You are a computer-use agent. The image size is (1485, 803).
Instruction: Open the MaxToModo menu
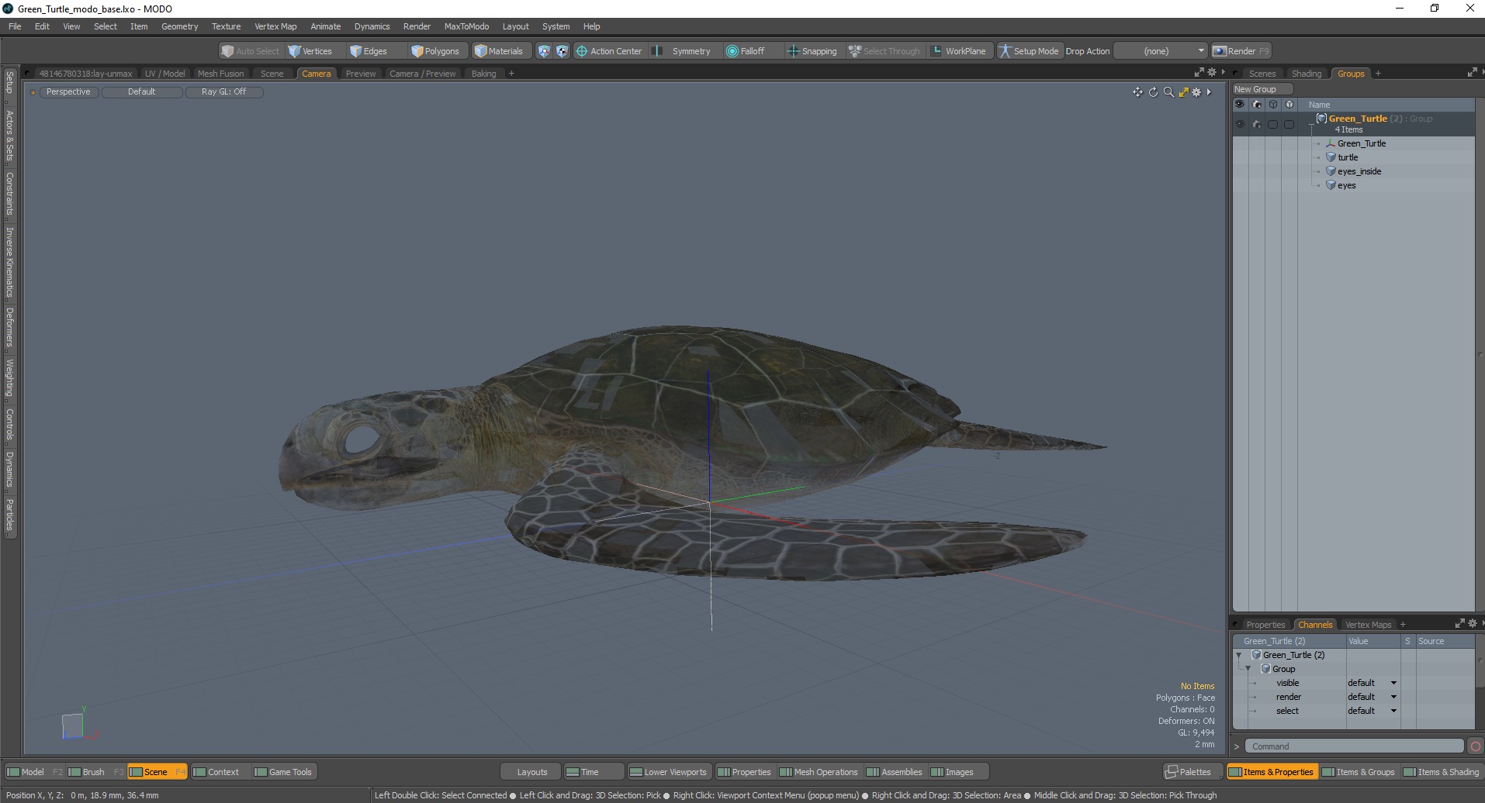pyautogui.click(x=466, y=26)
